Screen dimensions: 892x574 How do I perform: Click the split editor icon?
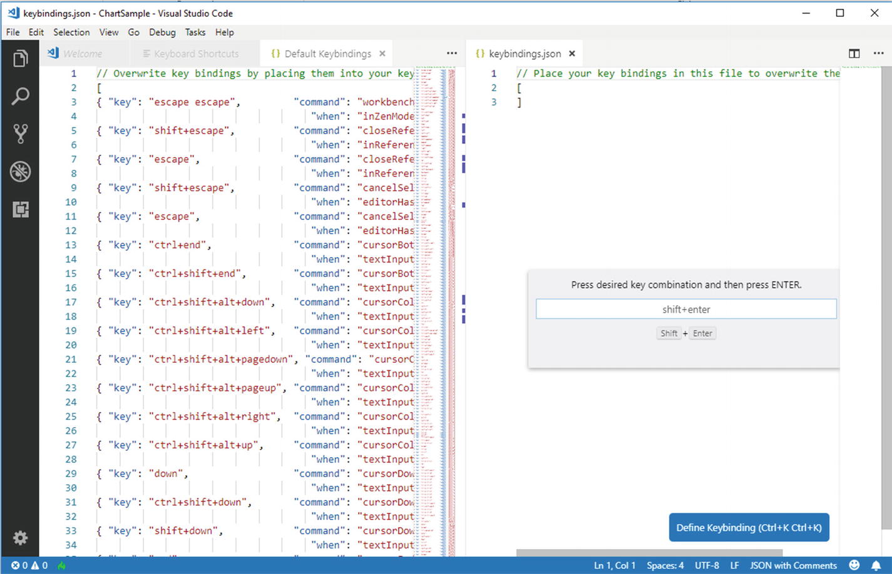pos(854,54)
